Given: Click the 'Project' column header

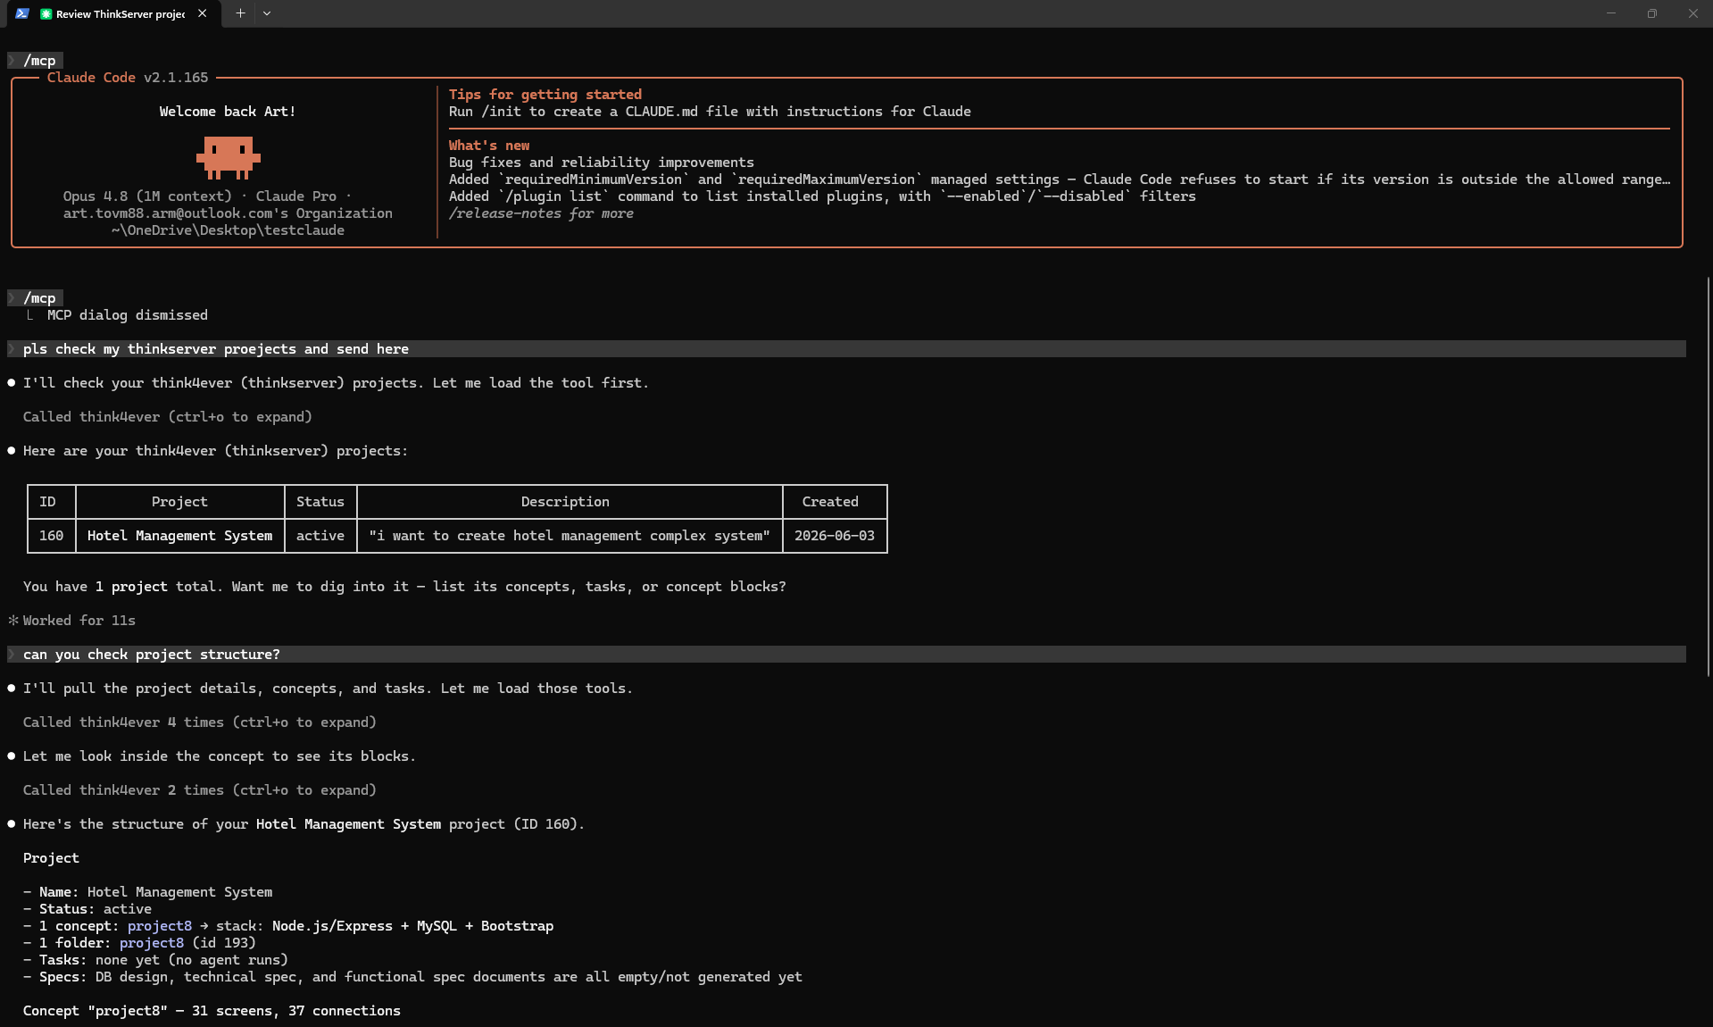Looking at the screenshot, I should coord(179,502).
